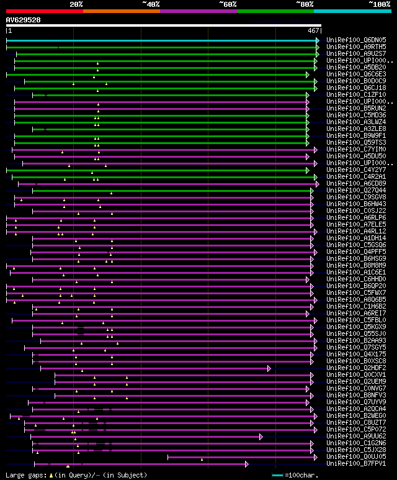Click the yellow gap marker under Q27Q44 row
397x480 pixels.
pyautogui.click(x=111, y=193)
